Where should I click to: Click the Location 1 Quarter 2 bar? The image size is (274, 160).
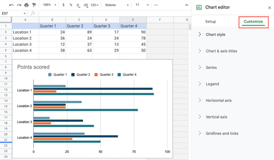coord(93,89)
